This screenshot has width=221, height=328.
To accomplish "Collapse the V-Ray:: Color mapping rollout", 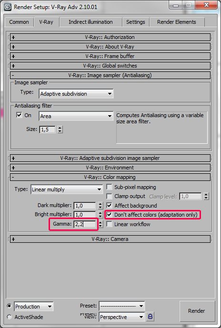I will point(110,177).
